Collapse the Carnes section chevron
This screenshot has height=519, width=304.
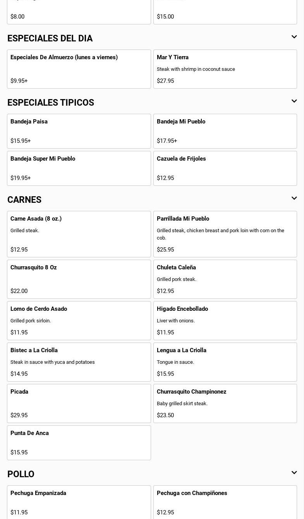click(x=294, y=199)
